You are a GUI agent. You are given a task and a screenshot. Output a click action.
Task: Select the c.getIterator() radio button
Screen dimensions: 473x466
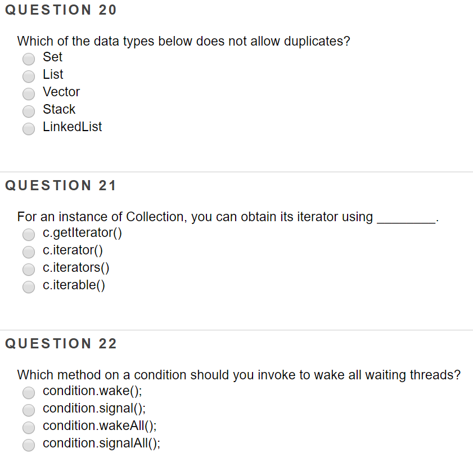tap(29, 234)
